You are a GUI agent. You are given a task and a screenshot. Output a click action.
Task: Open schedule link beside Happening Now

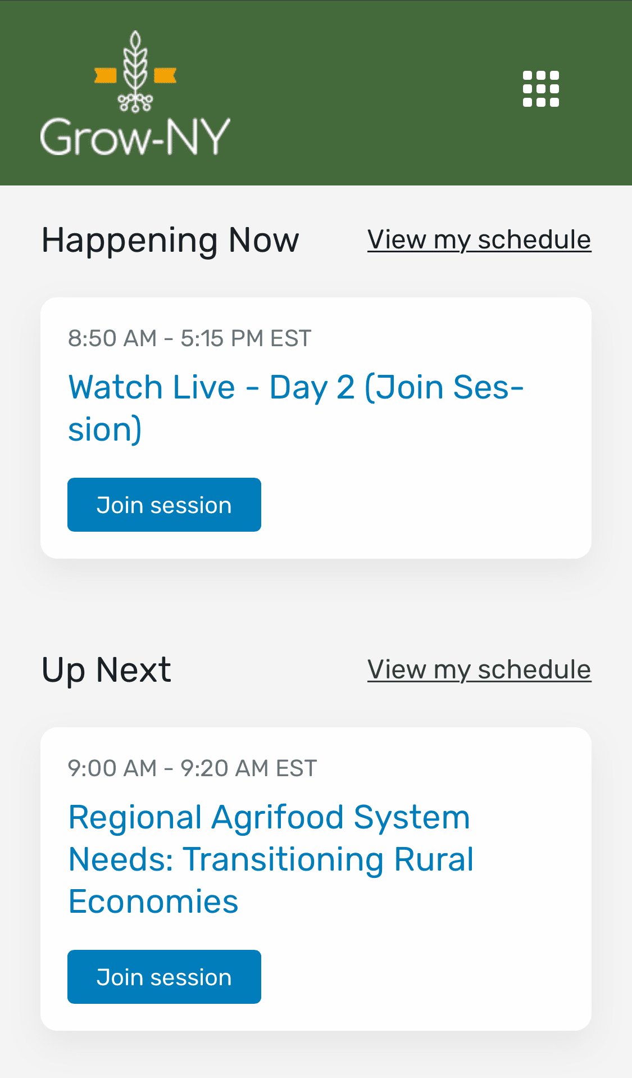pos(479,240)
